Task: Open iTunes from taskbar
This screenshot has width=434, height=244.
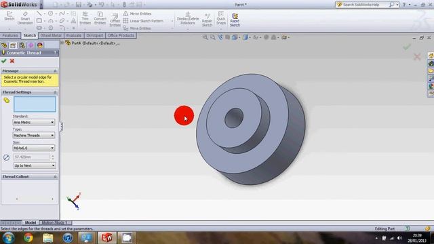Action: tap(68, 238)
